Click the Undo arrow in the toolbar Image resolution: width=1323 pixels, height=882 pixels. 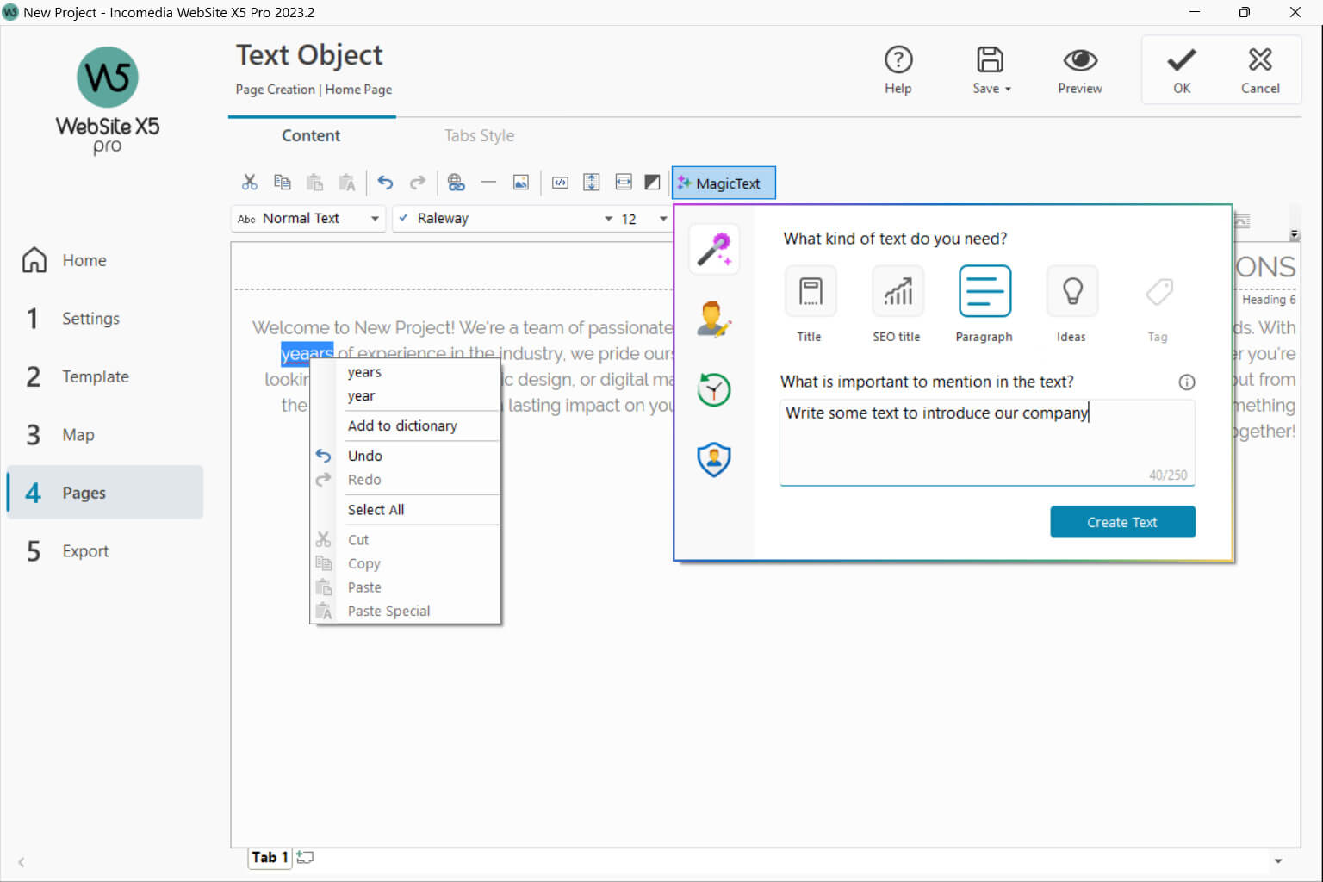(385, 182)
